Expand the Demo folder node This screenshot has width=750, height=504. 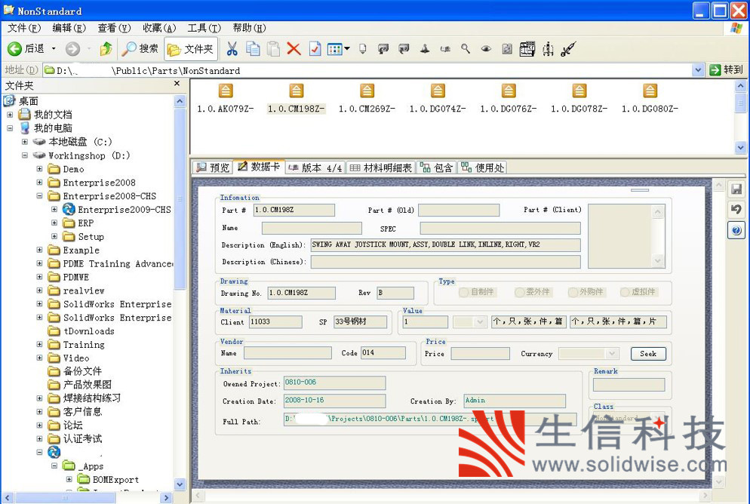point(40,169)
